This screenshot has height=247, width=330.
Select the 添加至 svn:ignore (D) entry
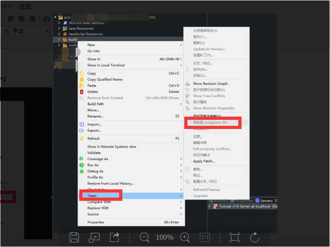click(x=210, y=123)
